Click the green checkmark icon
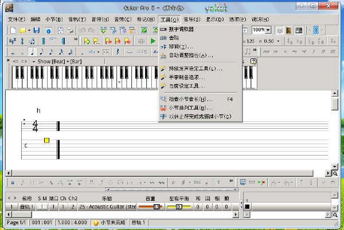Image resolution: width=344 pixels, height=230 pixels. [144, 30]
